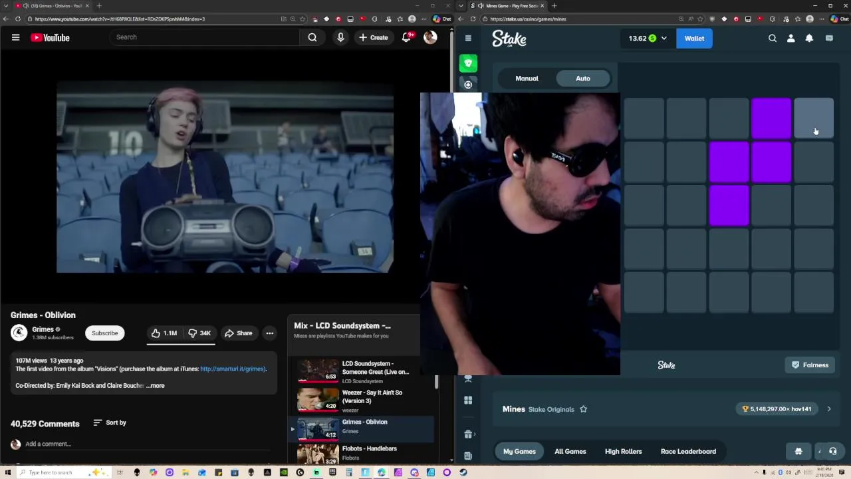Image resolution: width=851 pixels, height=479 pixels.
Task: Click the YouTube search magnifier button
Action: (x=312, y=37)
